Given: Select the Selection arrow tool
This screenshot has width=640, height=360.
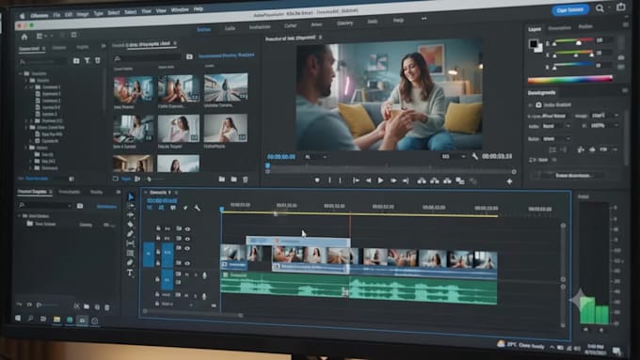Looking at the screenshot, I should pyautogui.click(x=131, y=197).
